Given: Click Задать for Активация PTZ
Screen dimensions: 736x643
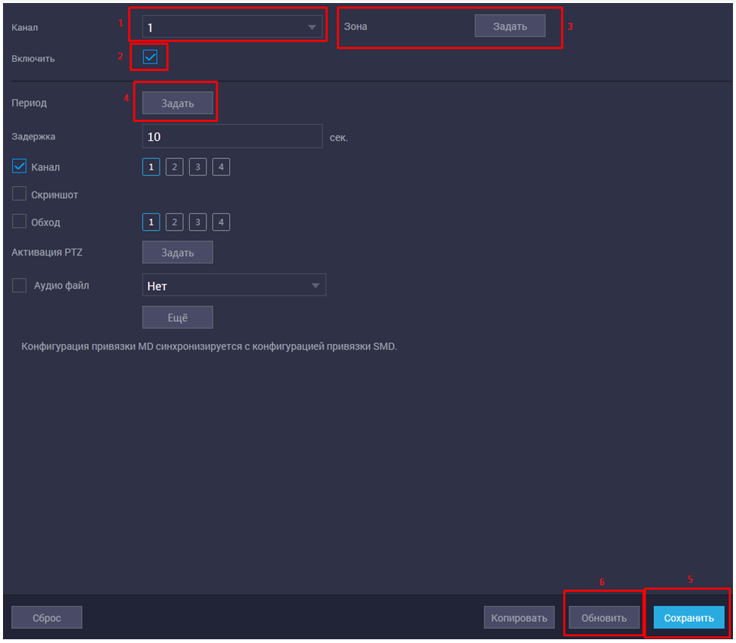Looking at the screenshot, I should point(178,253).
